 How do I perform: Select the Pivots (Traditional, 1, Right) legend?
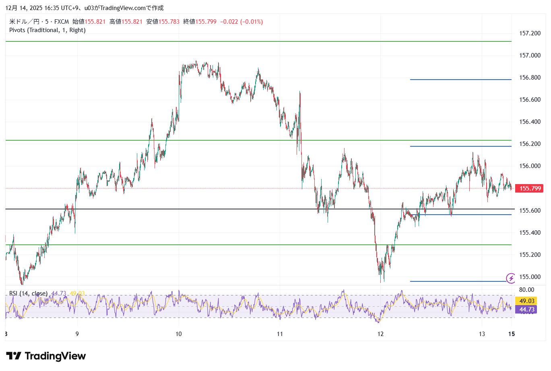[47, 30]
